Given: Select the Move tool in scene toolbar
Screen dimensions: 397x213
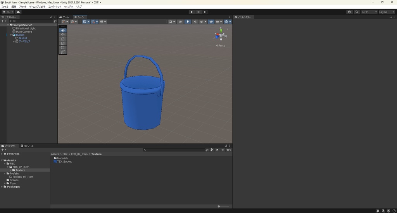Looking at the screenshot, I should pyautogui.click(x=63, y=35).
